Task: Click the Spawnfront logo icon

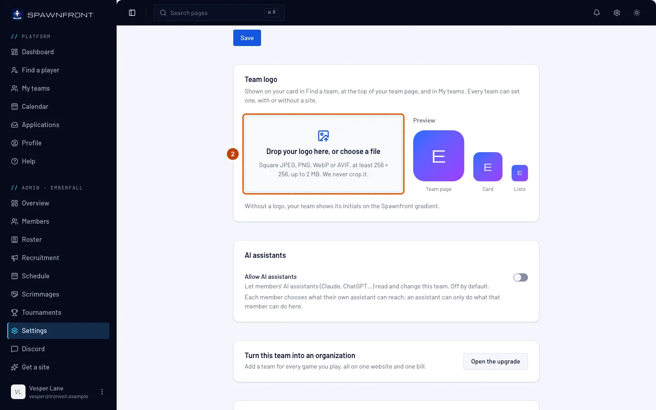Action: 17,15
